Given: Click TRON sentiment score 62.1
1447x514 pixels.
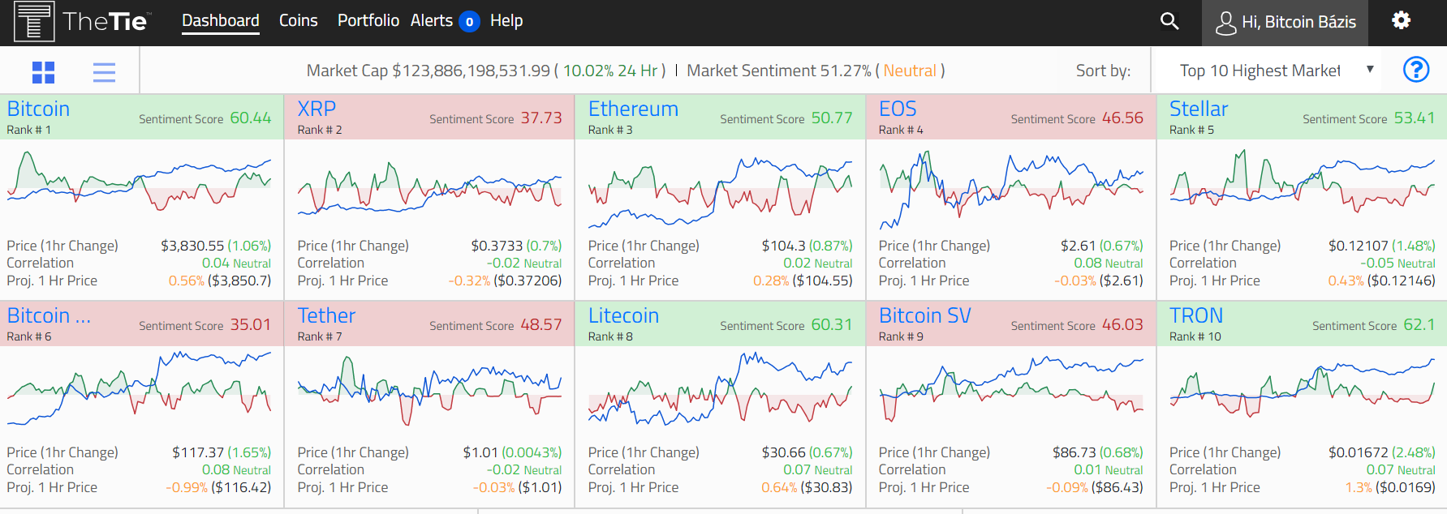Looking at the screenshot, I should pyautogui.click(x=1419, y=324).
